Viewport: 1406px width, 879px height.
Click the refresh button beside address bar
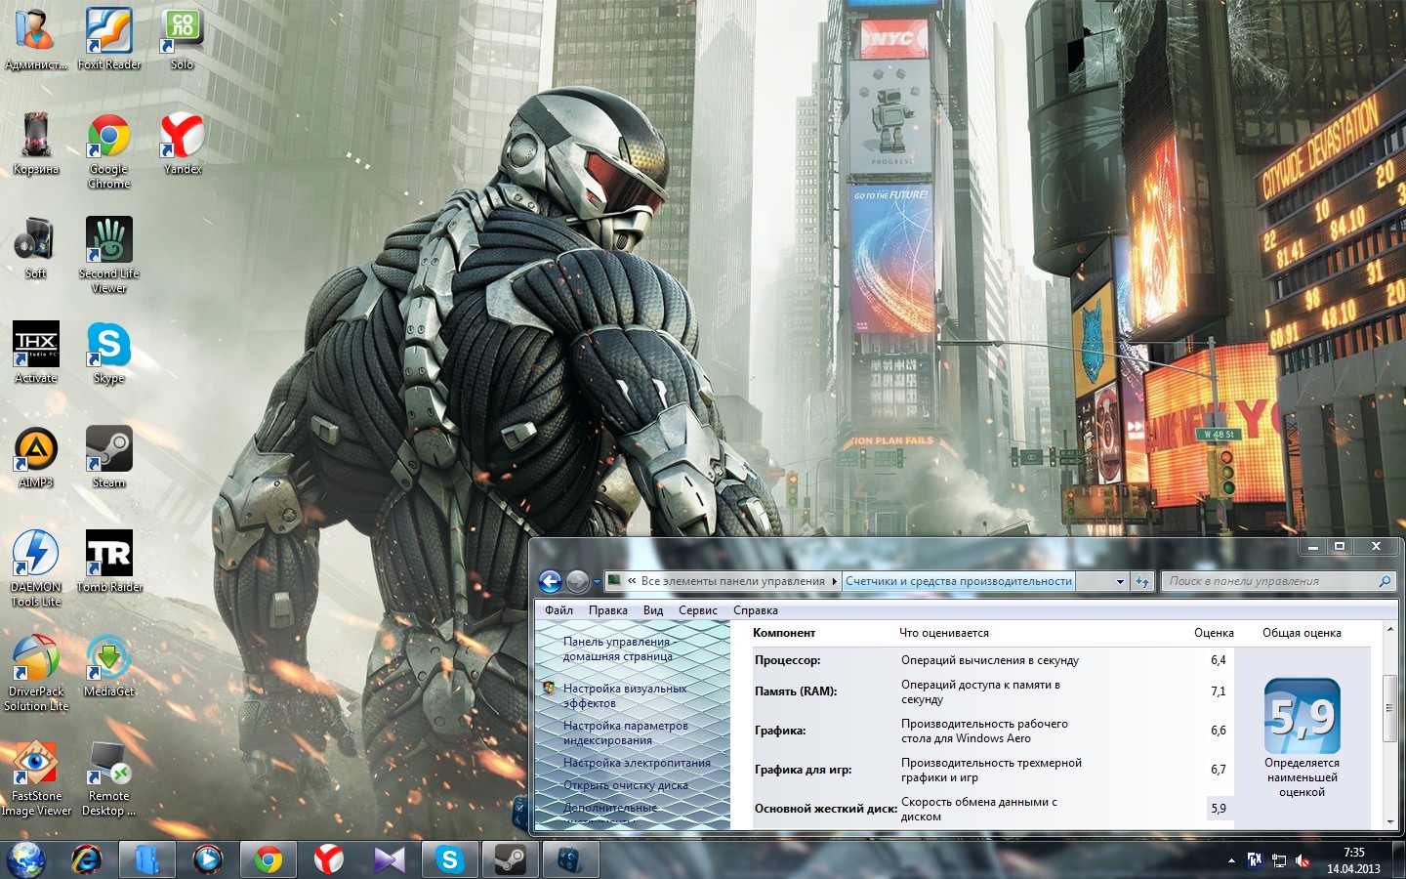[1142, 582]
